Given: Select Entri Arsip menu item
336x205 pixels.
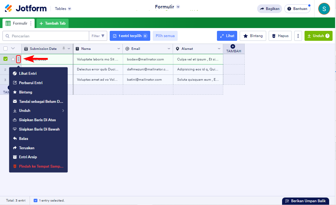Looking at the screenshot, I should coord(38,157).
